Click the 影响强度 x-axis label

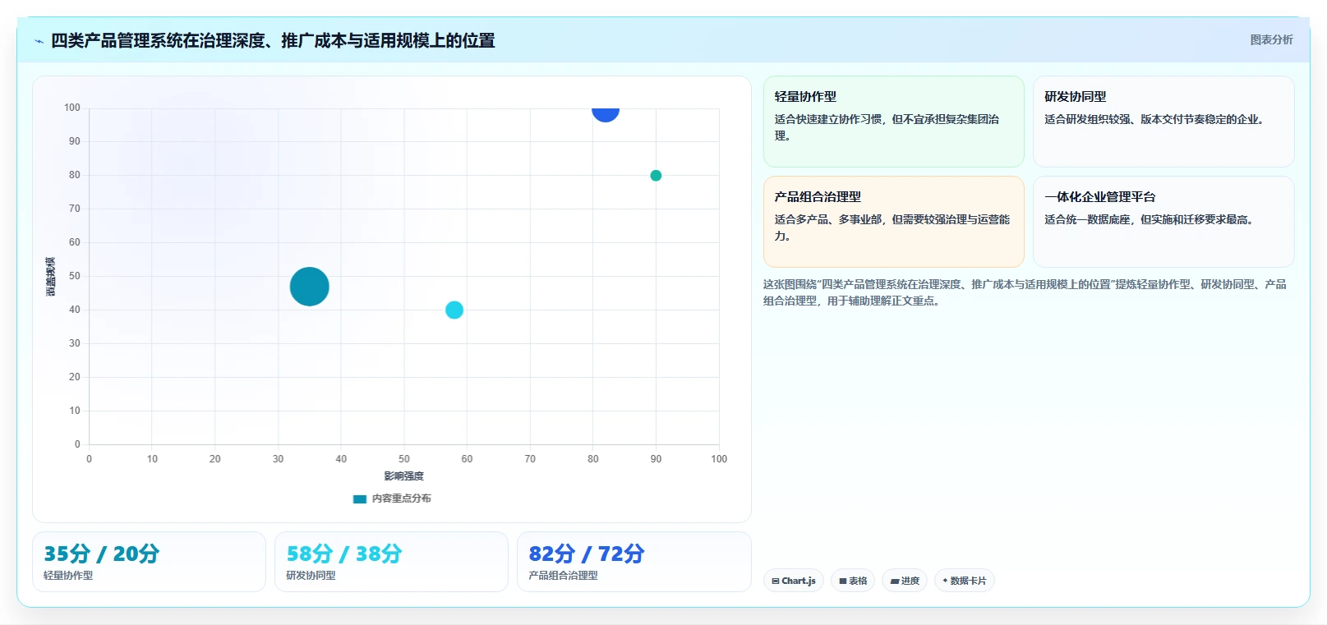point(403,476)
